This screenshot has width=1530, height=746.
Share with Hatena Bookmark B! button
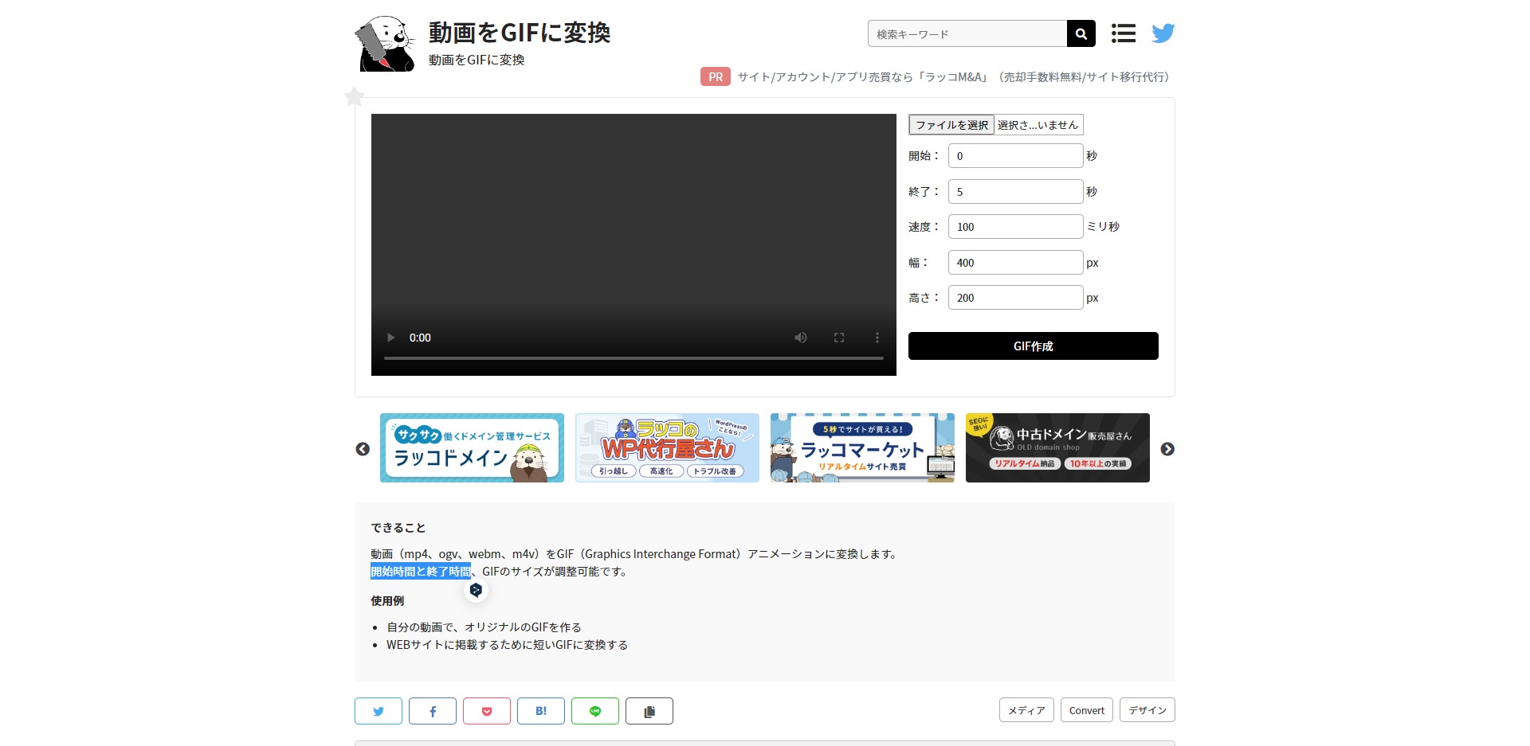[x=540, y=711]
